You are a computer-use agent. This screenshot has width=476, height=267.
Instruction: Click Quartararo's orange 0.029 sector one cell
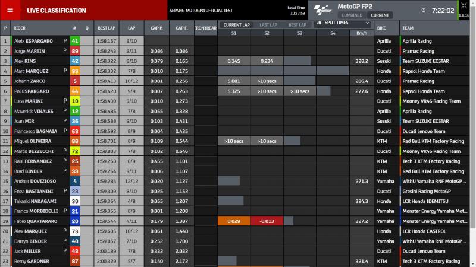click(234, 221)
